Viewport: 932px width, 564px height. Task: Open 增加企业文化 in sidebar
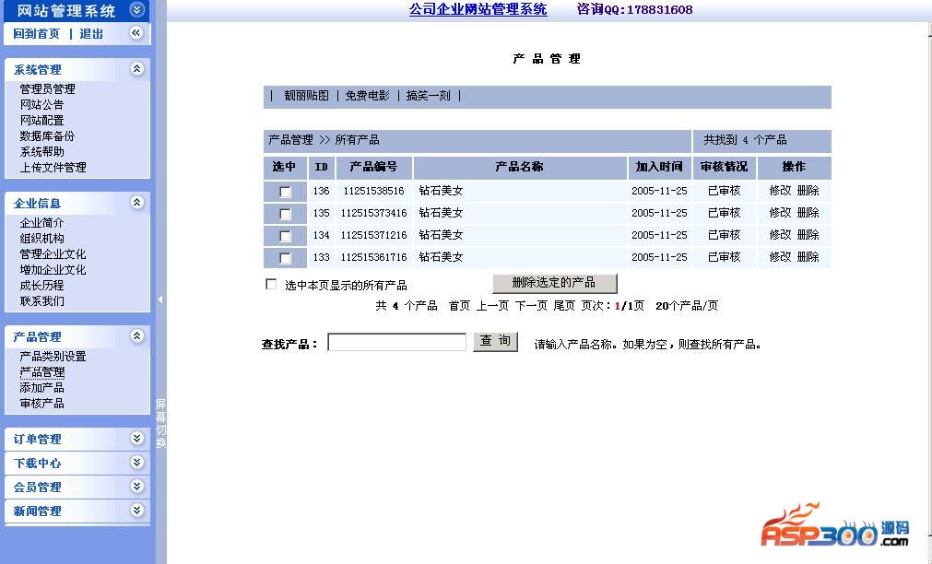[x=53, y=270]
